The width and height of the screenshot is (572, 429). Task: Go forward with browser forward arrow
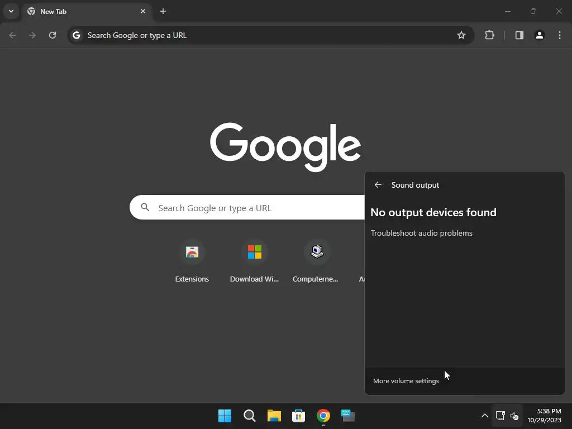32,35
